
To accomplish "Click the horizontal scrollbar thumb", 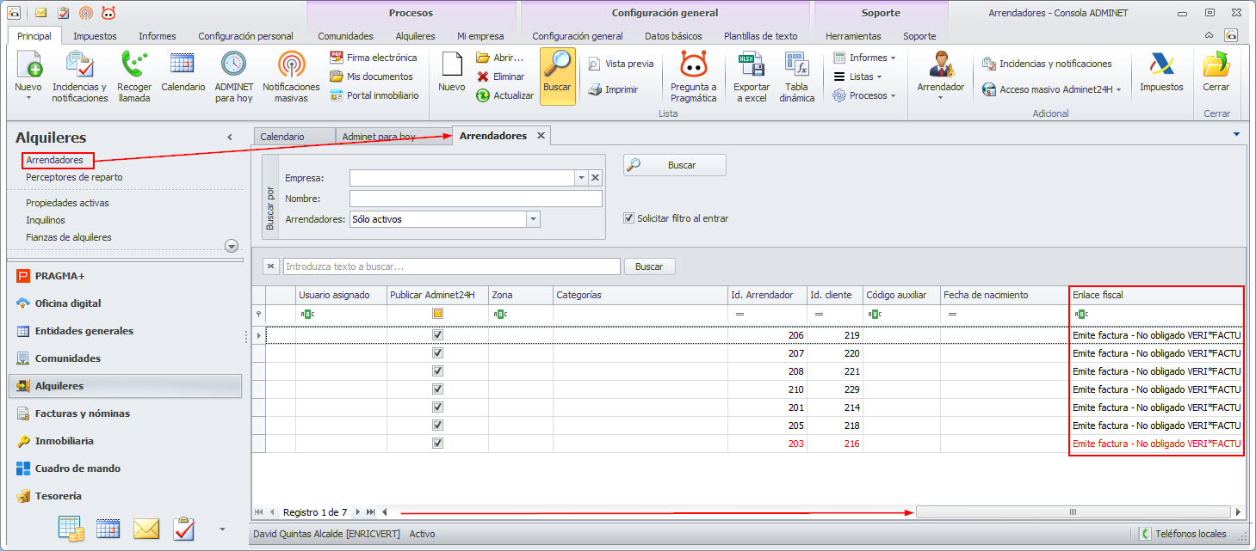I will (1073, 512).
